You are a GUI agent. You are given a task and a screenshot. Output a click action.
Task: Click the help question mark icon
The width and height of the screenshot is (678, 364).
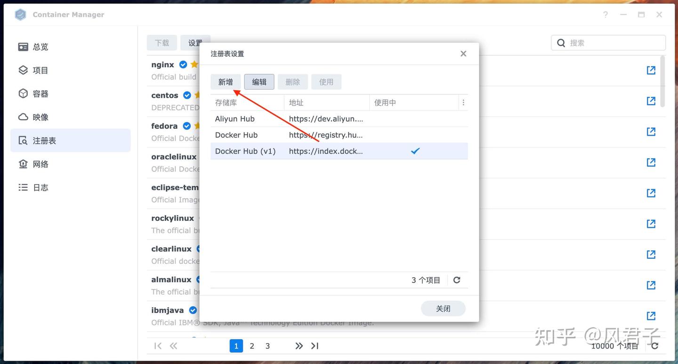605,14
